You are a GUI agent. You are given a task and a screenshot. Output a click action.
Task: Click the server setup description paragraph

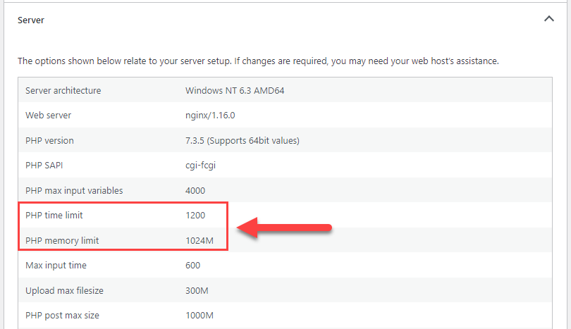point(258,61)
